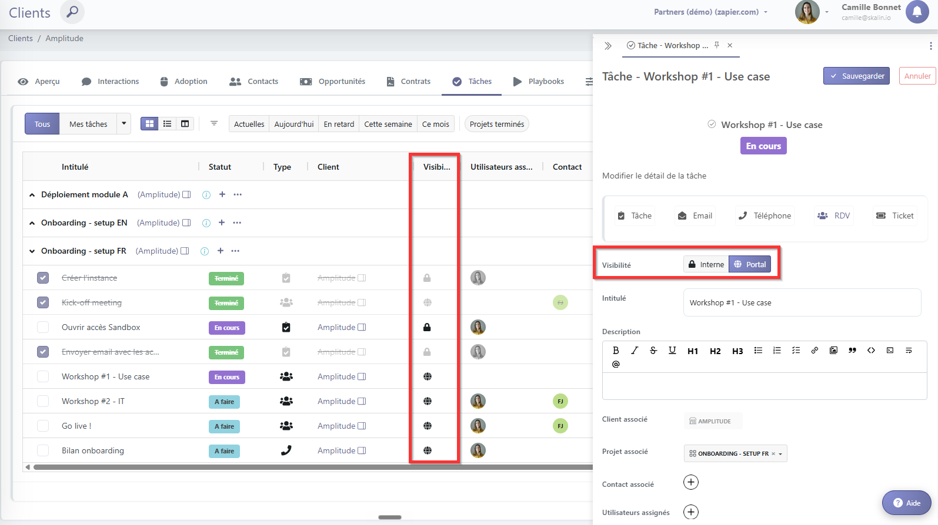Open the filter lines icon
Viewport: 938px width, 525px height.
click(x=214, y=123)
